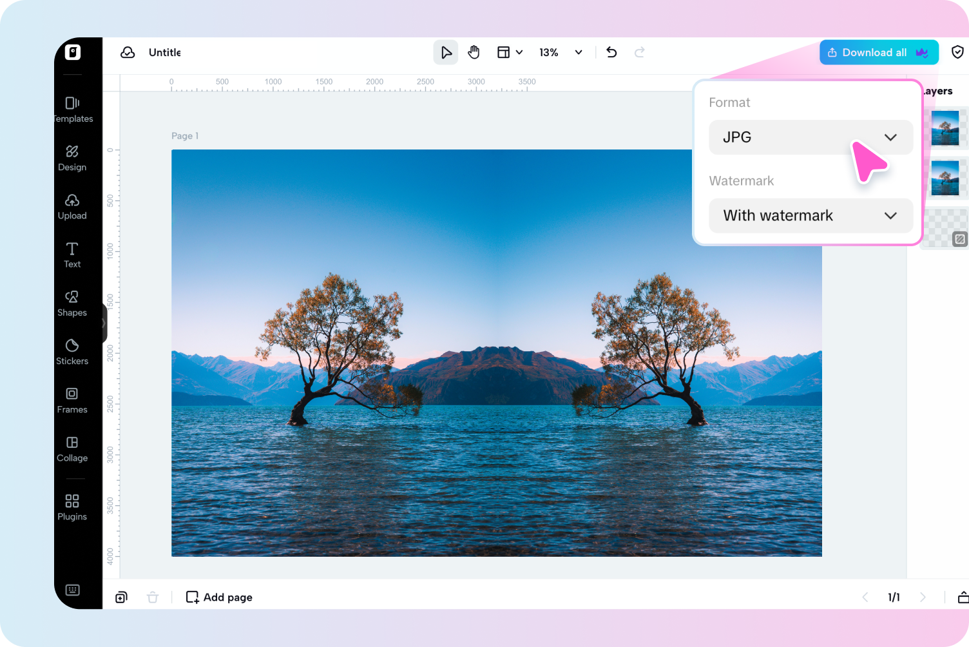Edit the Untitled project name field
This screenshot has width=969, height=647.
coord(165,52)
